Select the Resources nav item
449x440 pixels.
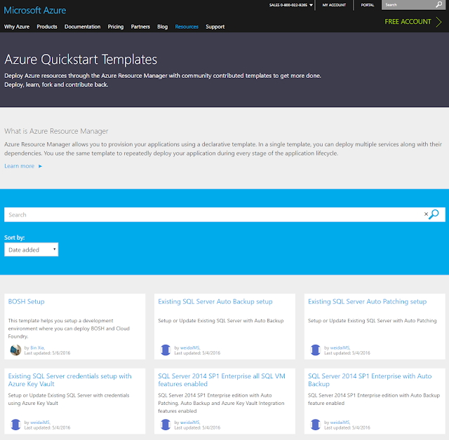coord(187,27)
